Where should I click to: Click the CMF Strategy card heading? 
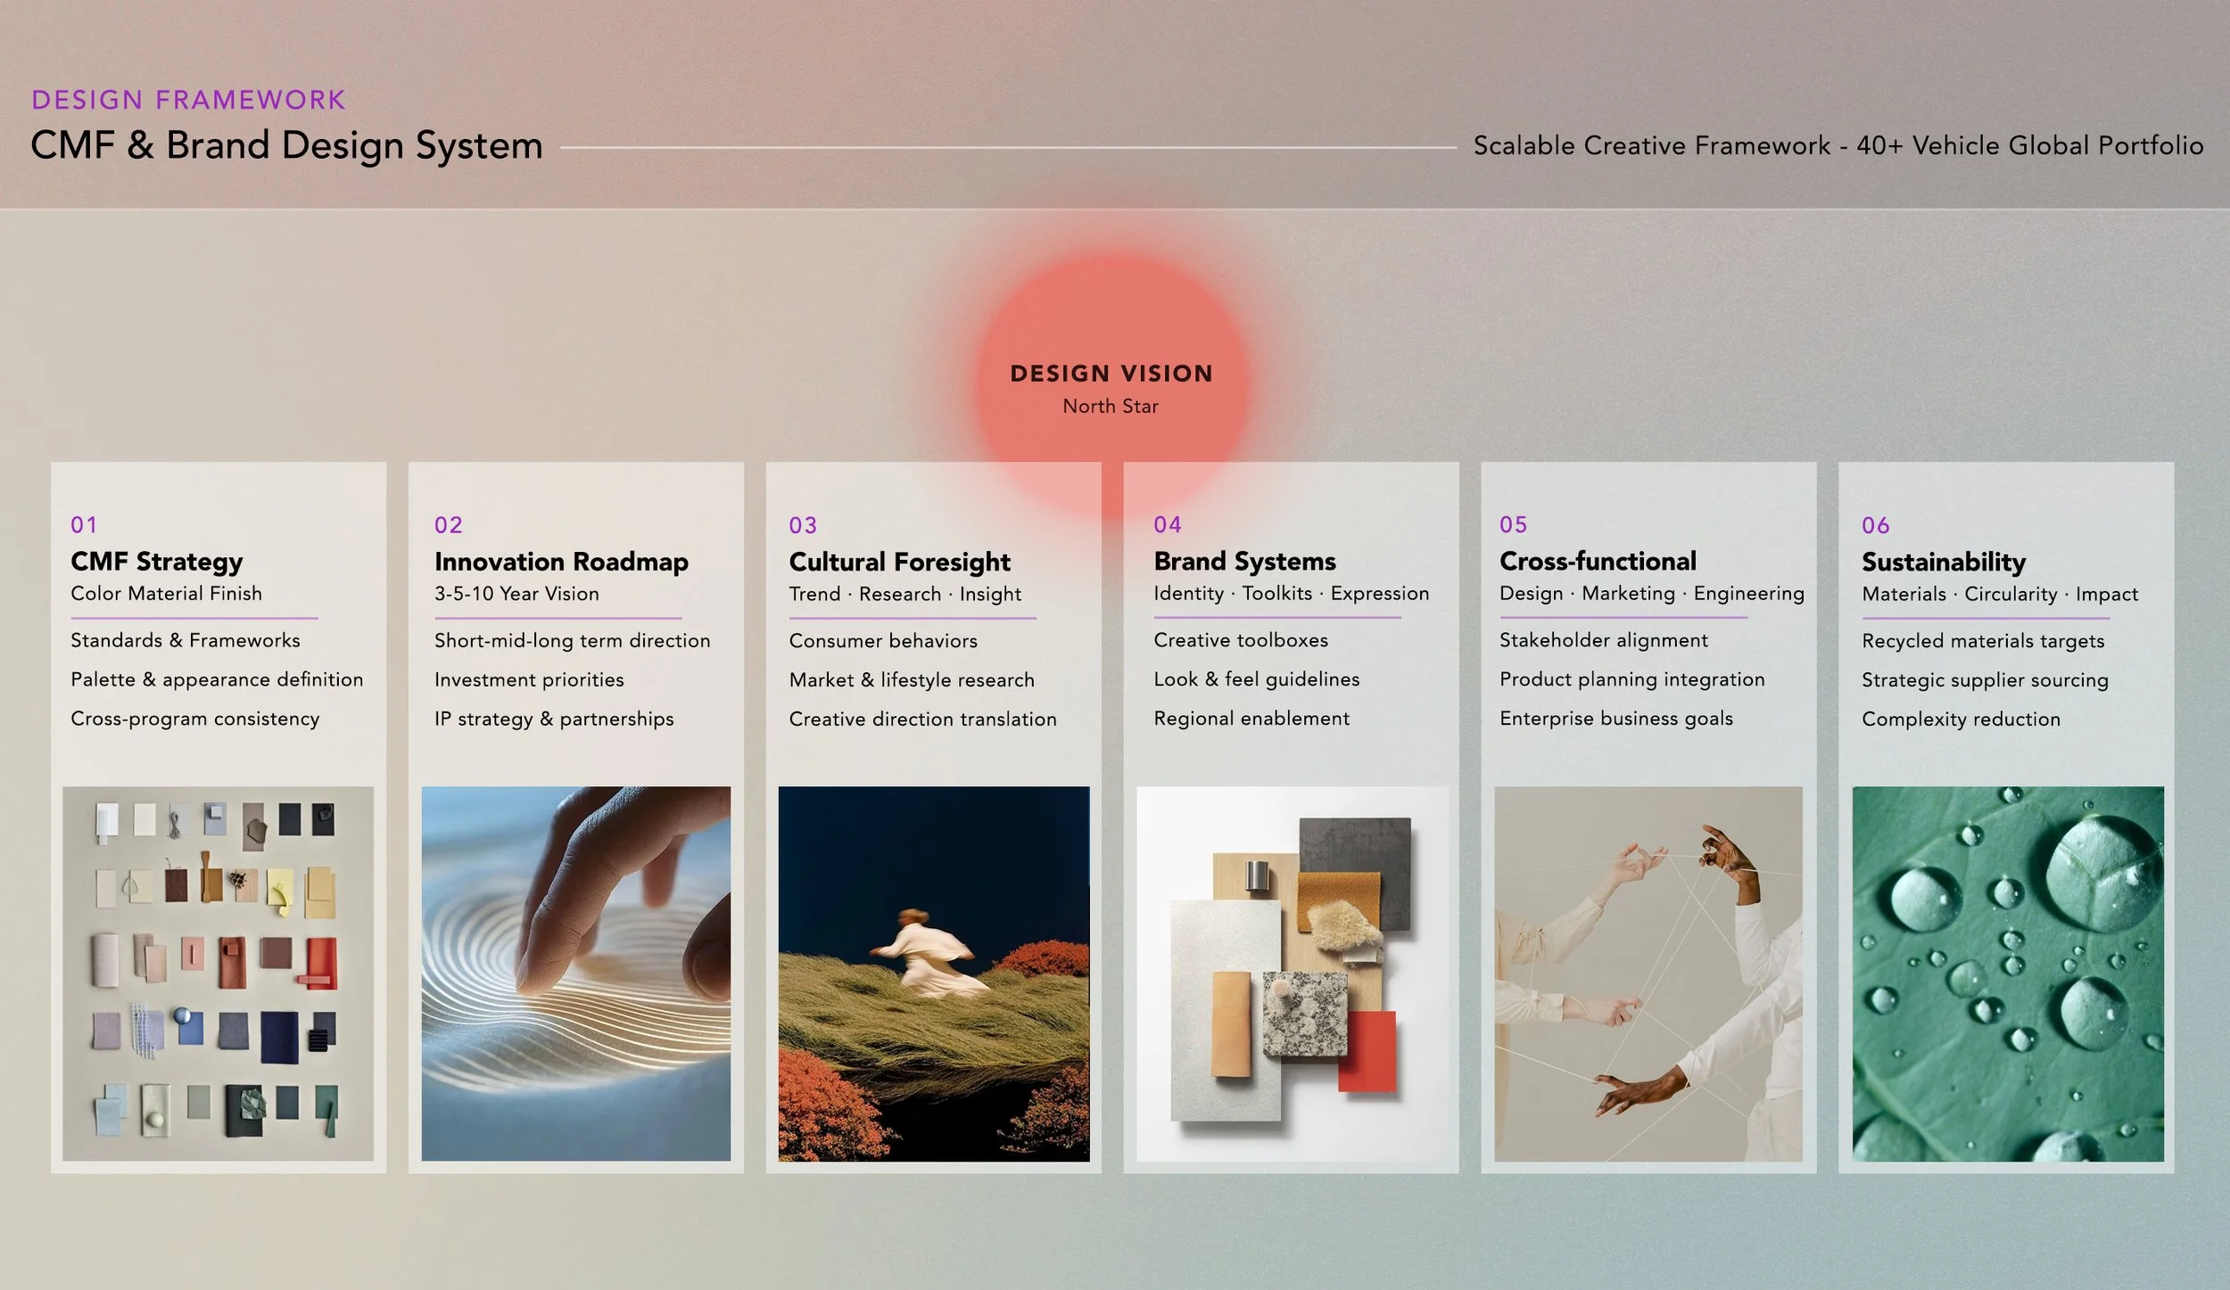[x=157, y=562]
